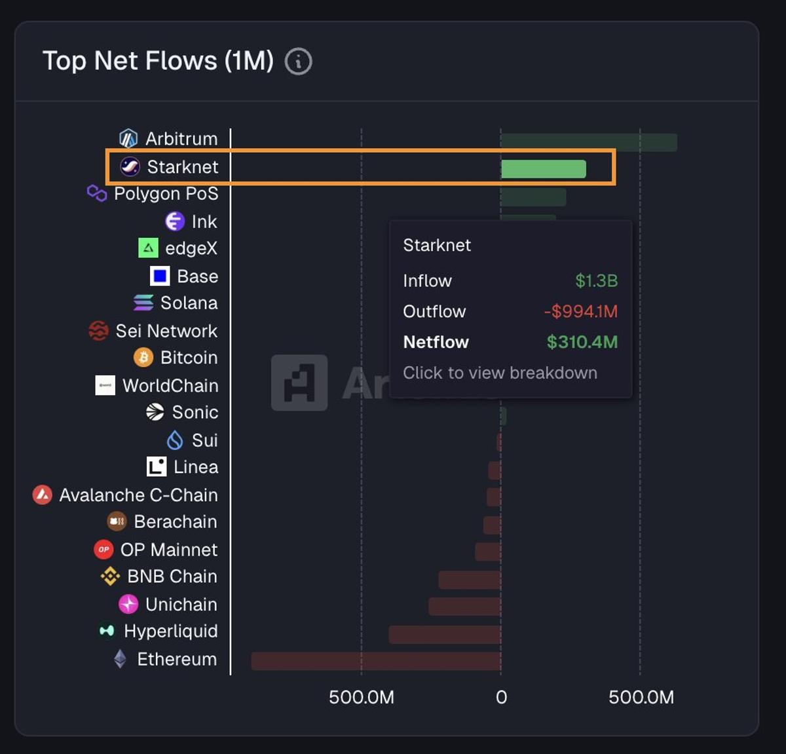Click the OP Mainnet icon
This screenshot has width=786, height=754.
(103, 549)
